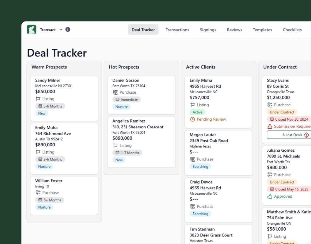This screenshot has width=311, height=244.
Task: Open Craig Devos client name
Action: (201, 182)
